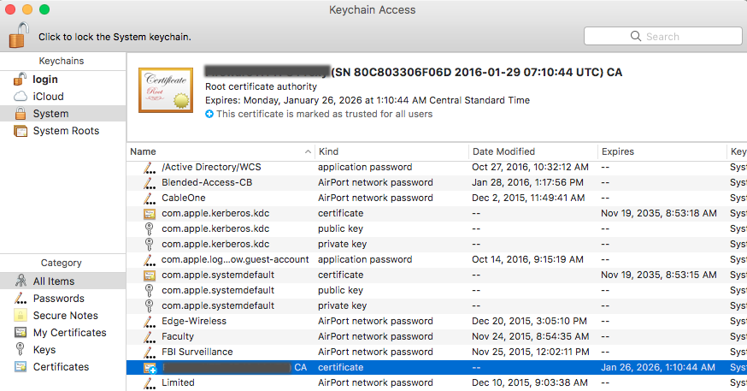Click the Search field
747x391 pixels.
tap(662, 36)
